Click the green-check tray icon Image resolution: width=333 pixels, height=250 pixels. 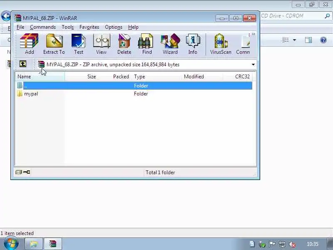[x=262, y=244]
